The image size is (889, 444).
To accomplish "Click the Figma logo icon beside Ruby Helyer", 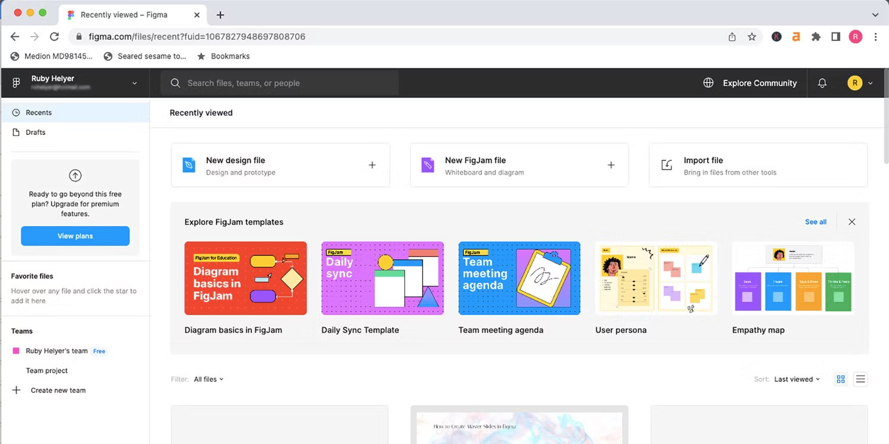I will 16,83.
